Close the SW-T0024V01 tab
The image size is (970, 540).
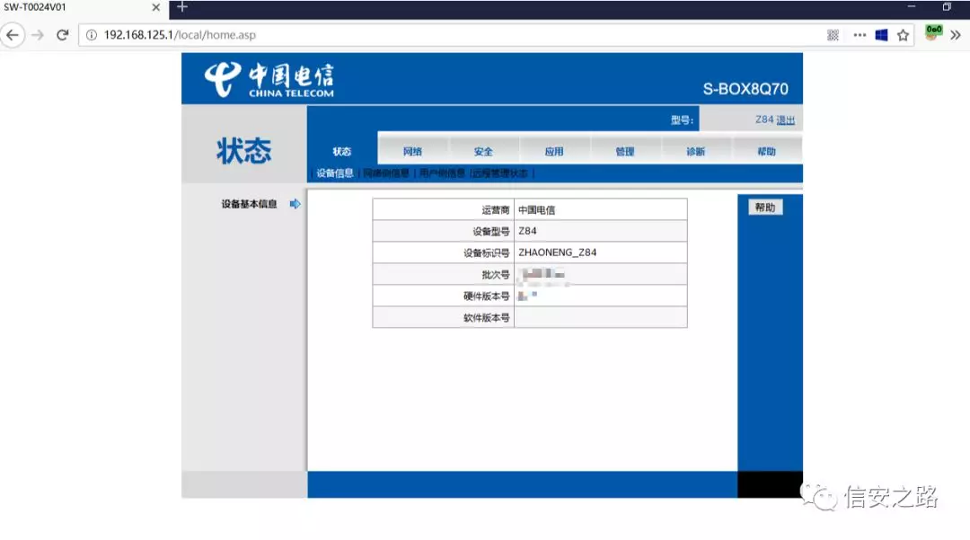coord(156,7)
